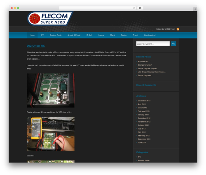The height and width of the screenshot is (175, 206).
Task: Open the RSS feed icon
Action: click(x=178, y=29)
